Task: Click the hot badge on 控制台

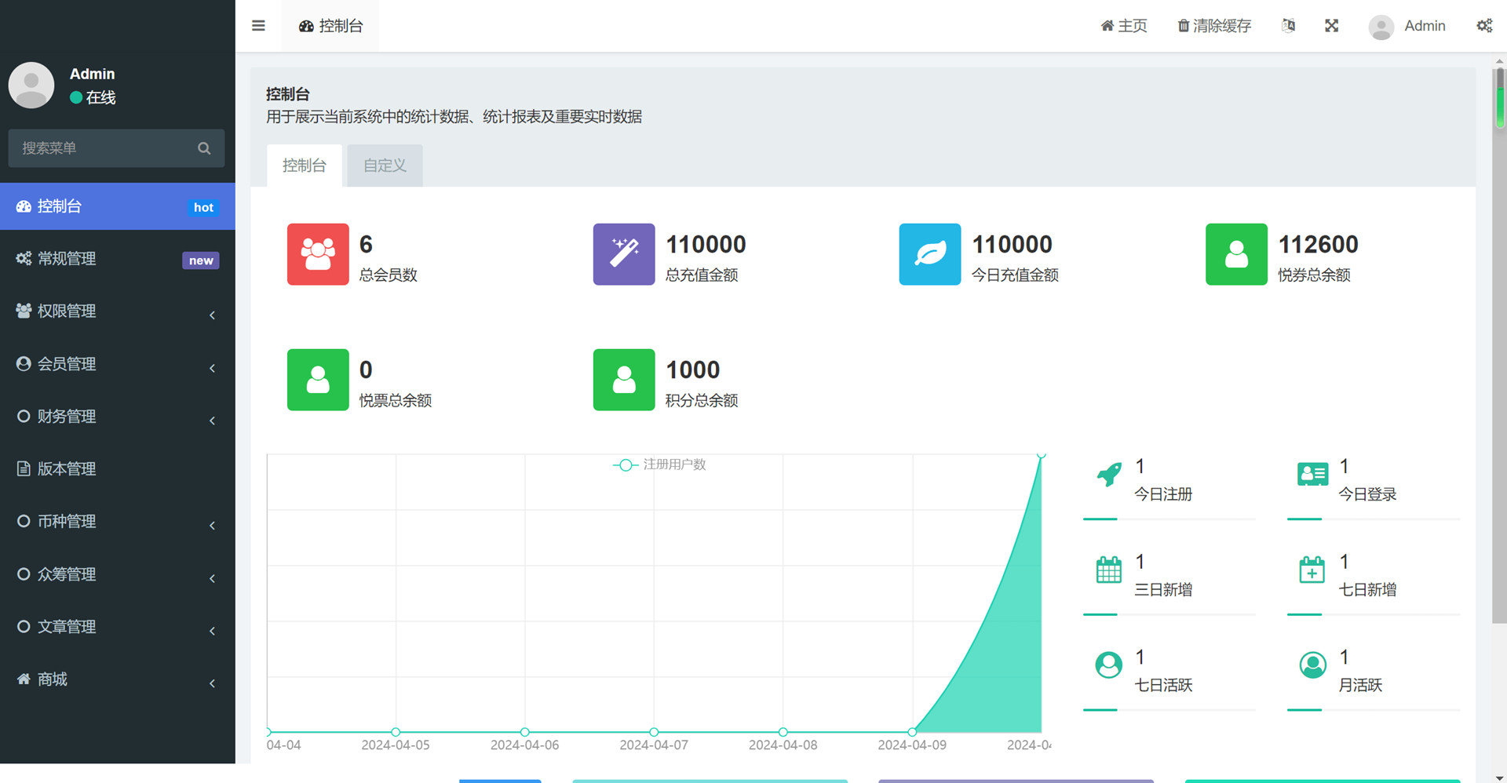Action: tap(203, 207)
